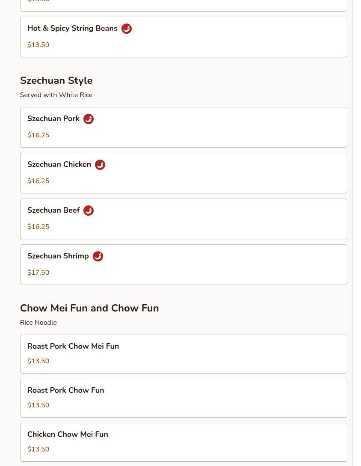Select the Roast Pork Chow Fun item

[183, 398]
